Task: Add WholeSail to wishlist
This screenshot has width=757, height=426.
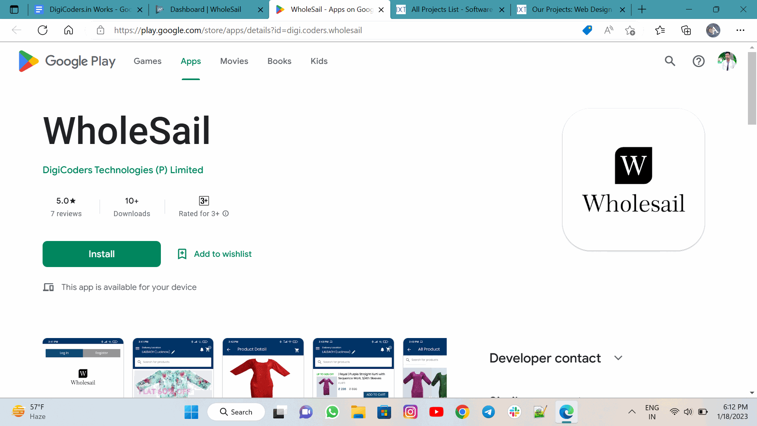Action: 214,254
